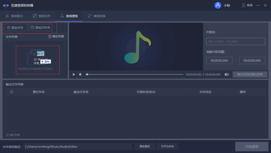
Task: Click the play button under the preview
Action: point(74,74)
